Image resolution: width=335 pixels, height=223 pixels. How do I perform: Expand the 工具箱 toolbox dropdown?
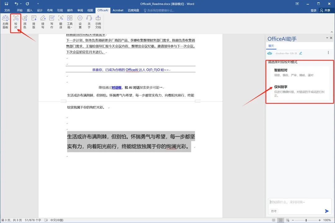70,22
